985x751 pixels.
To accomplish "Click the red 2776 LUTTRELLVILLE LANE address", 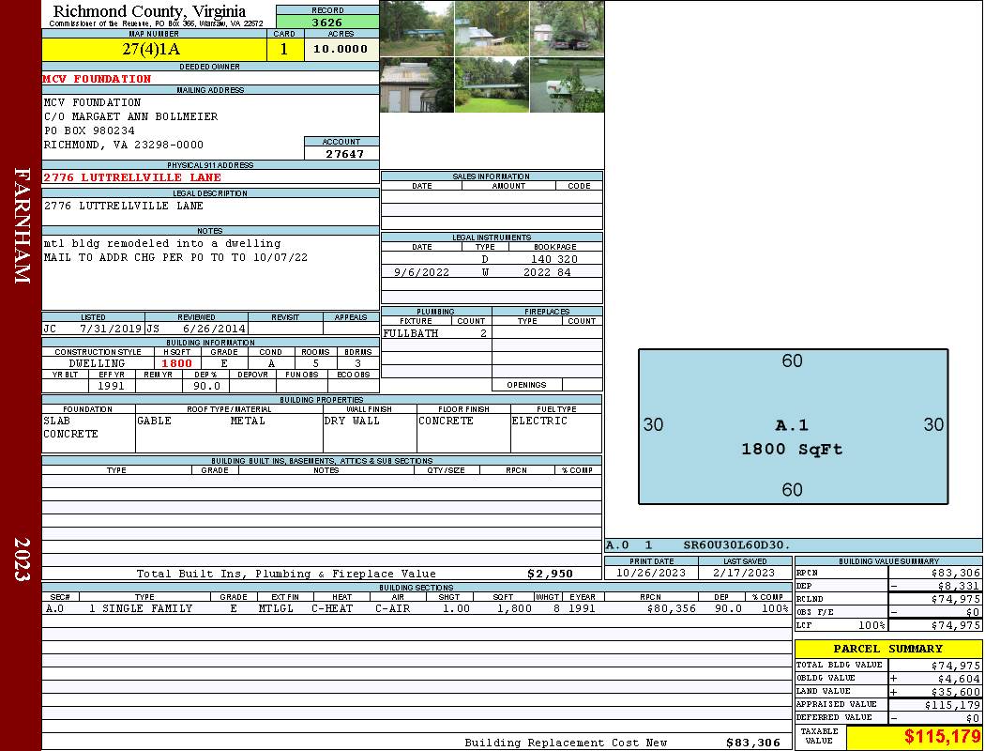I will [132, 177].
